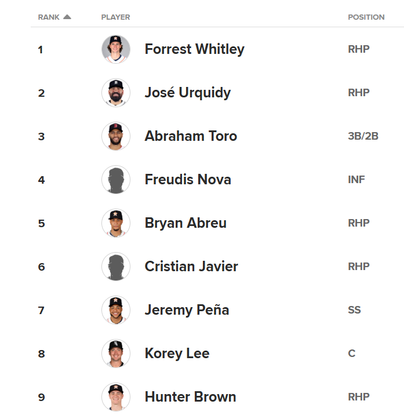Sort the list by Rank column header
This screenshot has width=404, height=419.
tap(49, 17)
